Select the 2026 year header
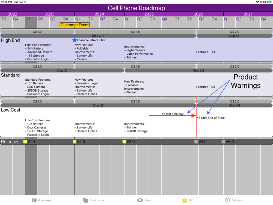 [x=198, y=14]
